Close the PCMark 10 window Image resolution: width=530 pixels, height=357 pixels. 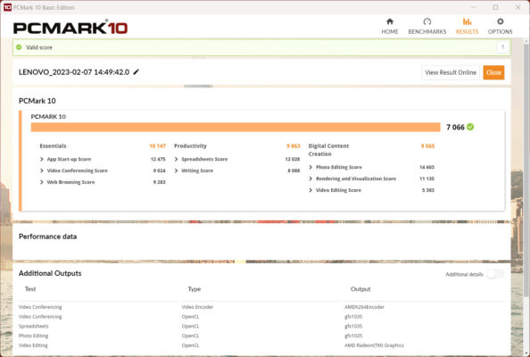coord(518,7)
